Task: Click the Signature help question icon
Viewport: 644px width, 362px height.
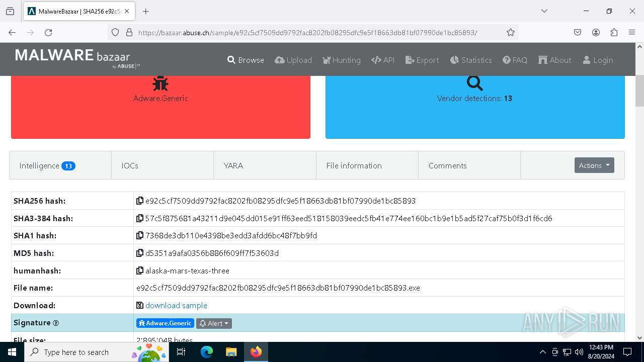Action: point(56,323)
